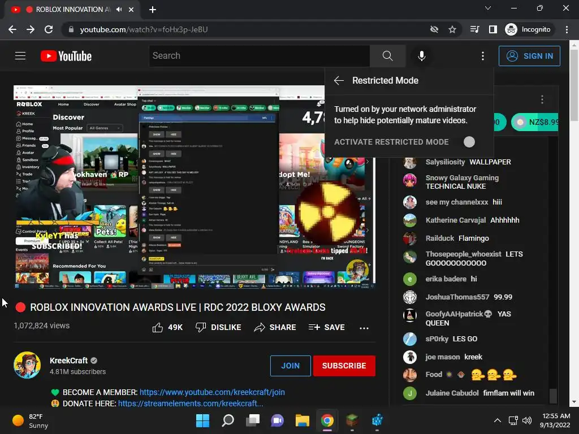Screen dimensions: 579x434
Task: Click the JOIN membership button
Action: [290, 366]
